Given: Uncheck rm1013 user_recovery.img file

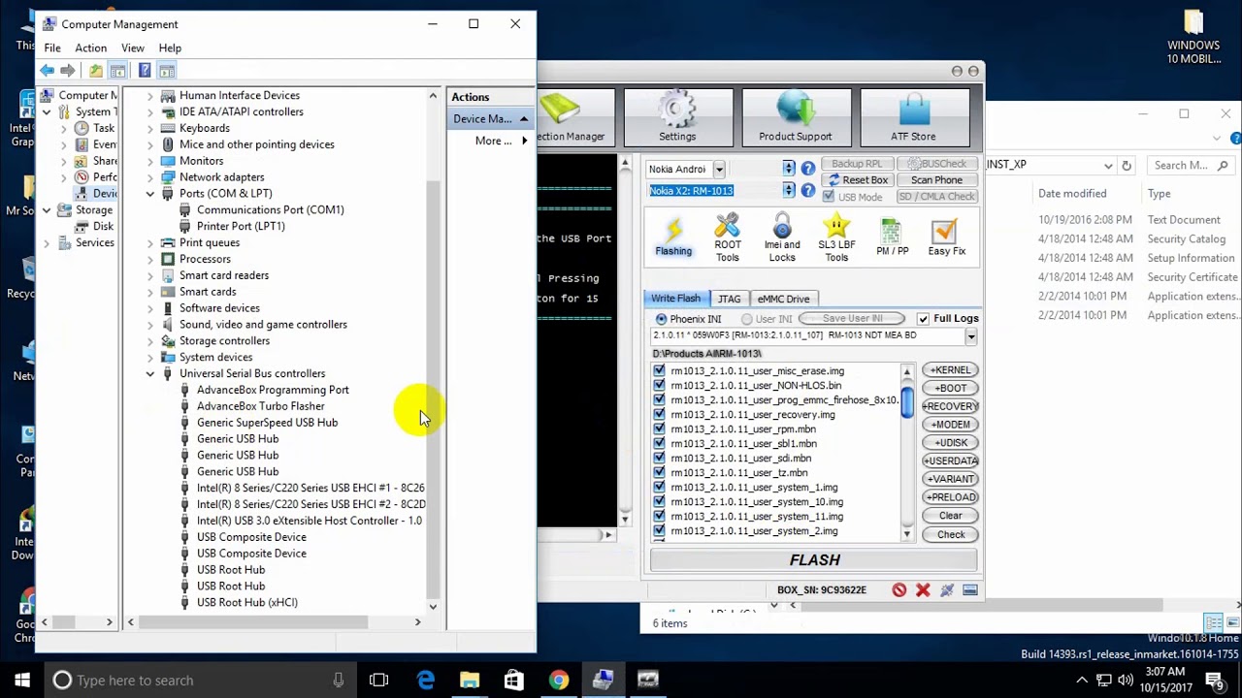Looking at the screenshot, I should (660, 415).
